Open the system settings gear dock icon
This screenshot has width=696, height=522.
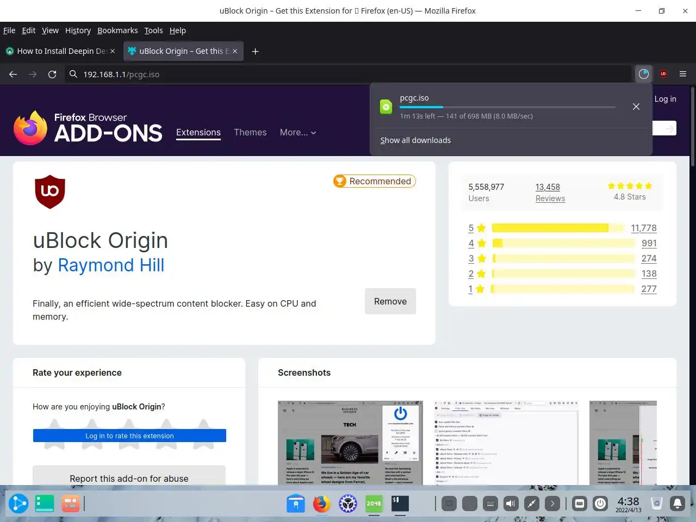(348, 504)
